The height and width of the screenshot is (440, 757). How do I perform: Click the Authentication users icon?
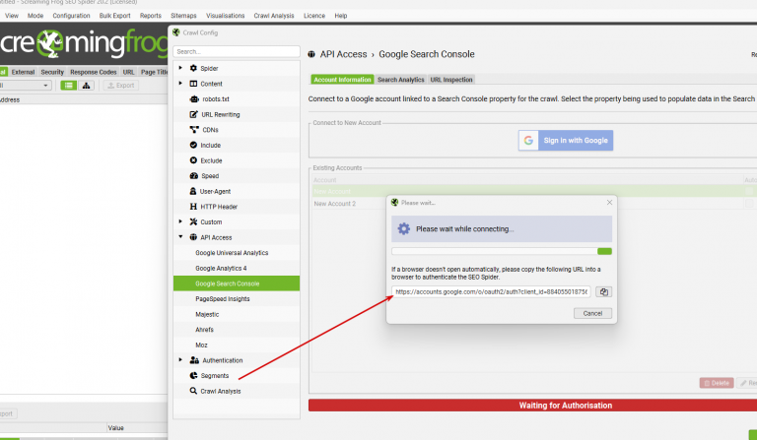194,360
